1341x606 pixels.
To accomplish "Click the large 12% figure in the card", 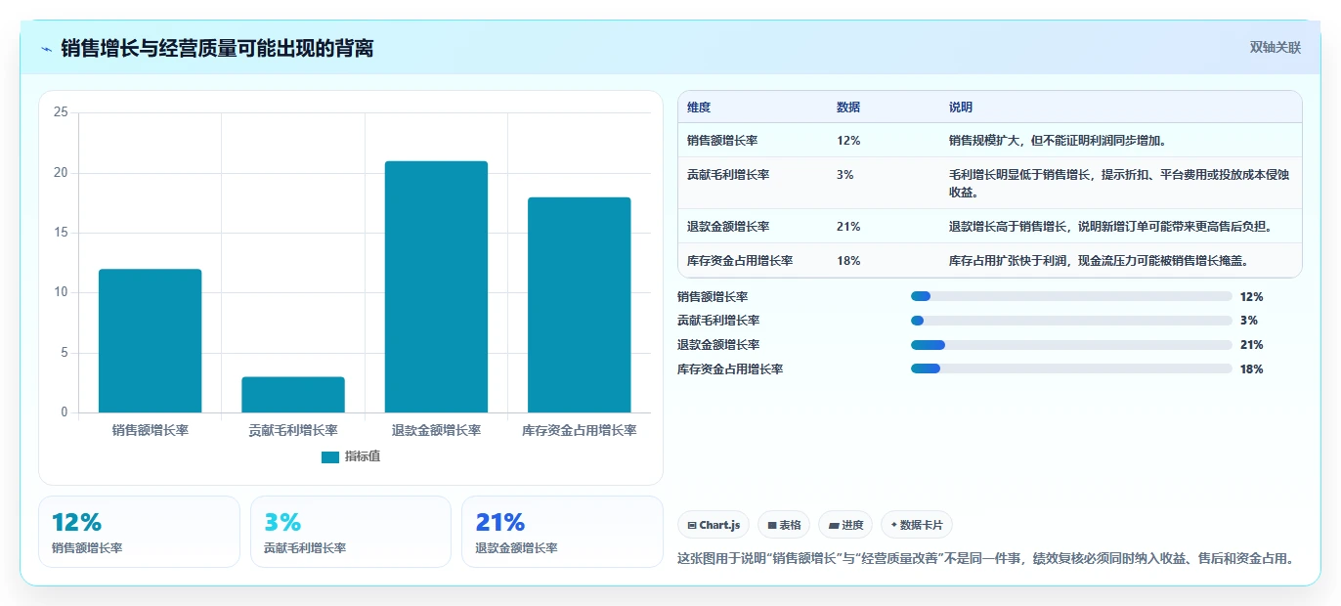I will point(76,523).
